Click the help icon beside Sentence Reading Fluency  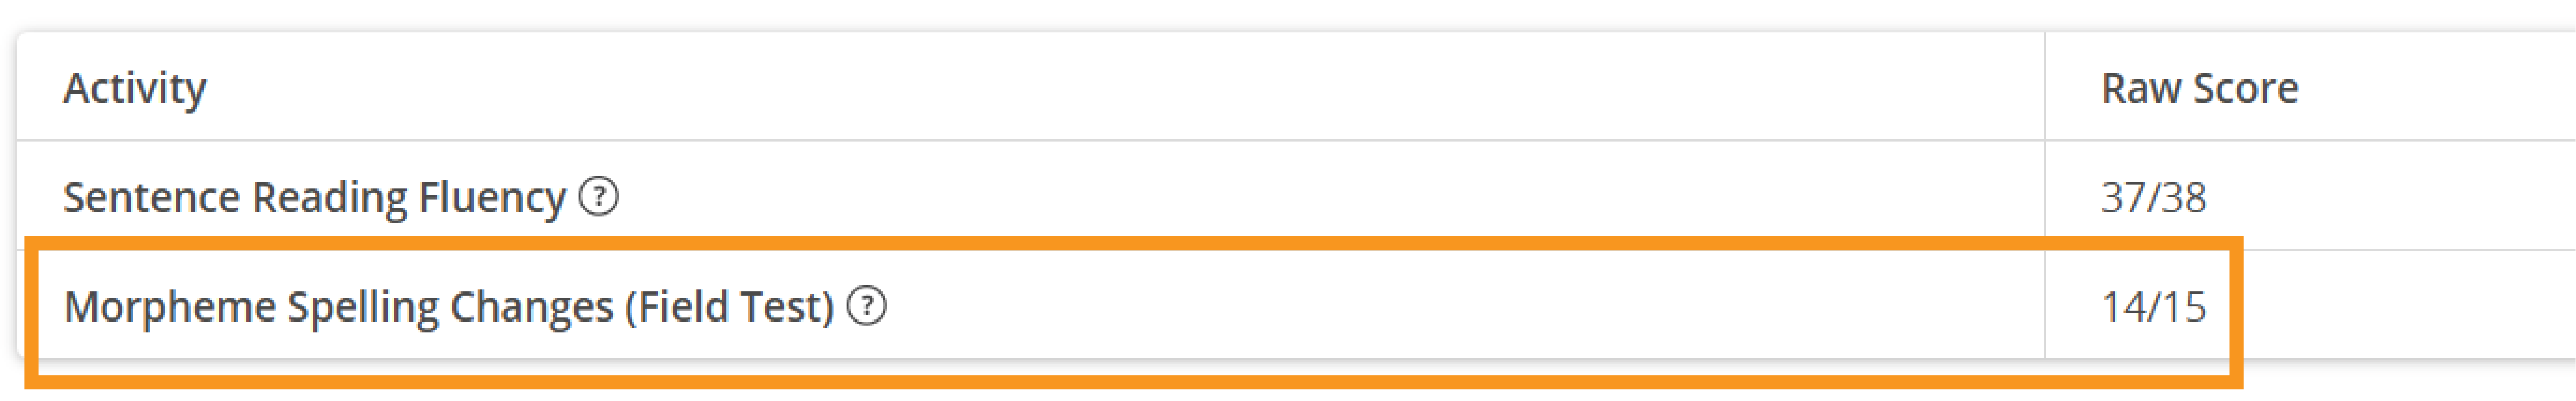[x=599, y=196]
